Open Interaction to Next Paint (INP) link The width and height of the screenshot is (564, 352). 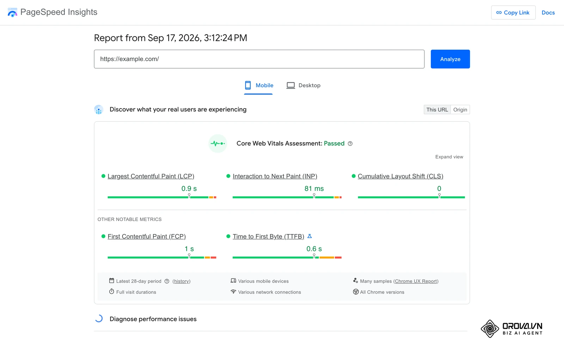tap(275, 176)
